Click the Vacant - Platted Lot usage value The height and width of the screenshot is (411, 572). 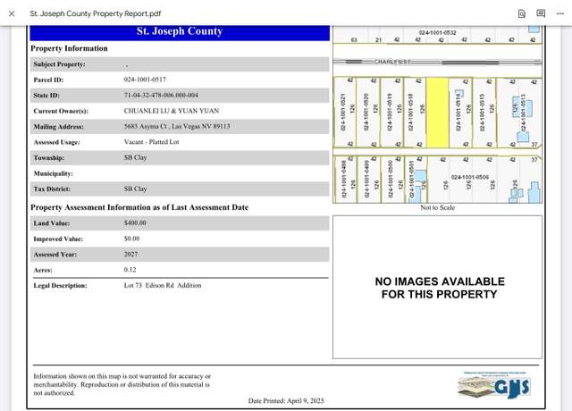click(x=151, y=142)
